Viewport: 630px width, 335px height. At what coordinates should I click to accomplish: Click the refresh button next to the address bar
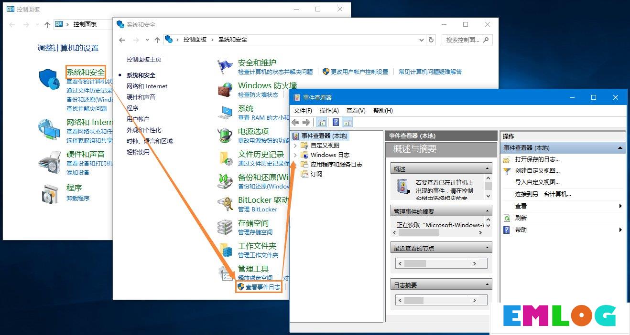point(431,40)
